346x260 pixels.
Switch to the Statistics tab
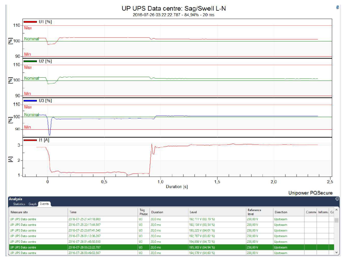pos(19,204)
